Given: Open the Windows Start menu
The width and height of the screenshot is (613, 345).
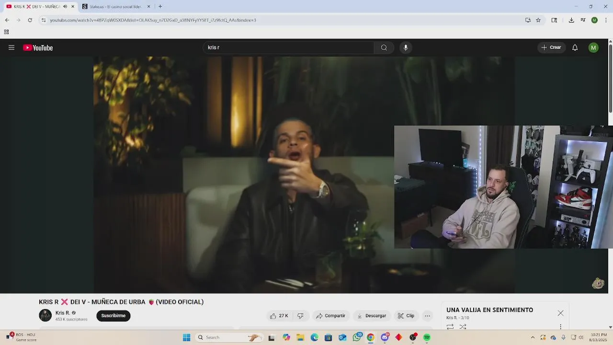Looking at the screenshot, I should click(186, 337).
